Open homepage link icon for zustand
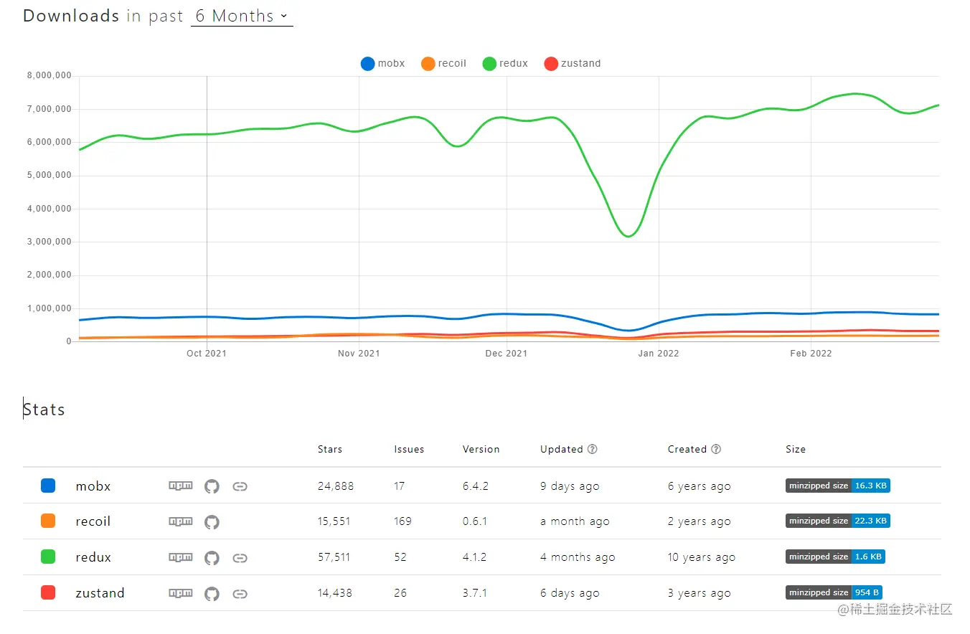The width and height of the screenshot is (970, 634). point(240,594)
